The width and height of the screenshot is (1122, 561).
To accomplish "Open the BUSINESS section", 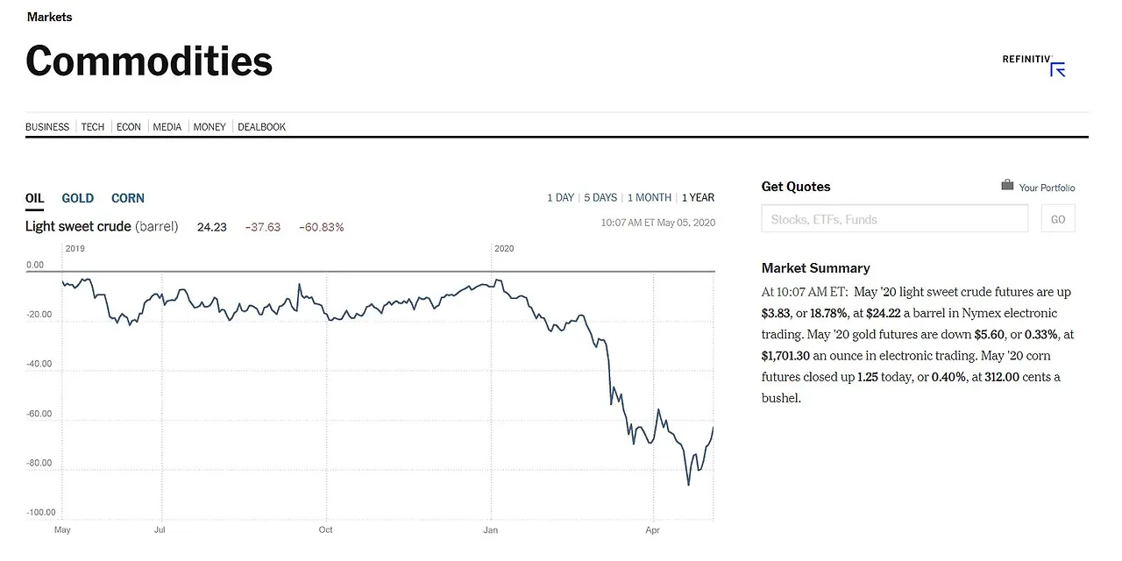I will click(x=47, y=126).
